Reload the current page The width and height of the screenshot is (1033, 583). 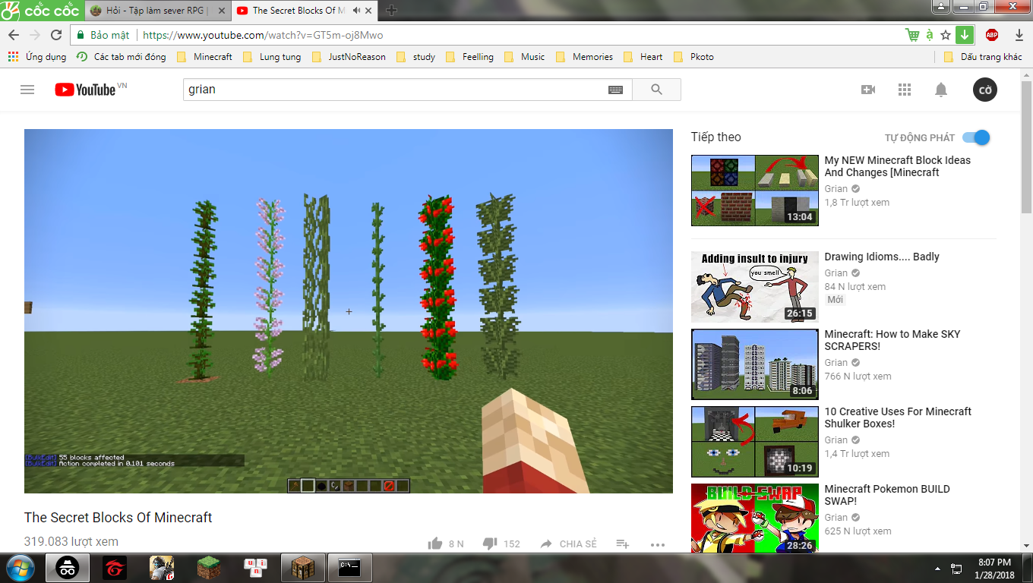(x=56, y=35)
